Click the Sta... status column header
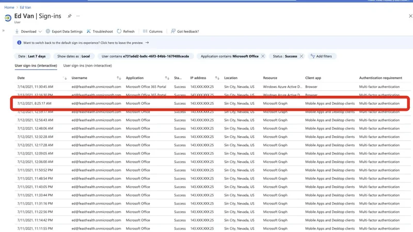The height and width of the screenshot is (232, 413). click(178, 78)
